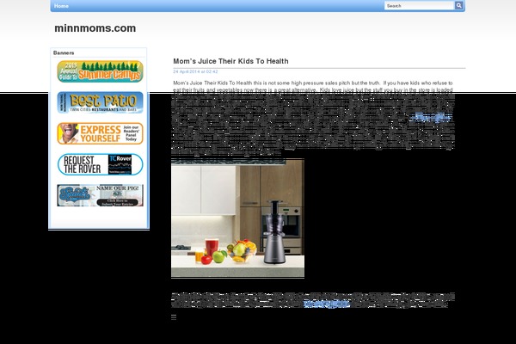Open article title Mom's Juice Their Kids To Health
This screenshot has height=344, width=516.
coord(230,61)
